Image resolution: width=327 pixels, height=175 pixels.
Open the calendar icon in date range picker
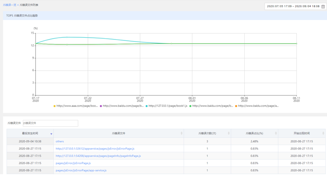(x=323, y=7)
